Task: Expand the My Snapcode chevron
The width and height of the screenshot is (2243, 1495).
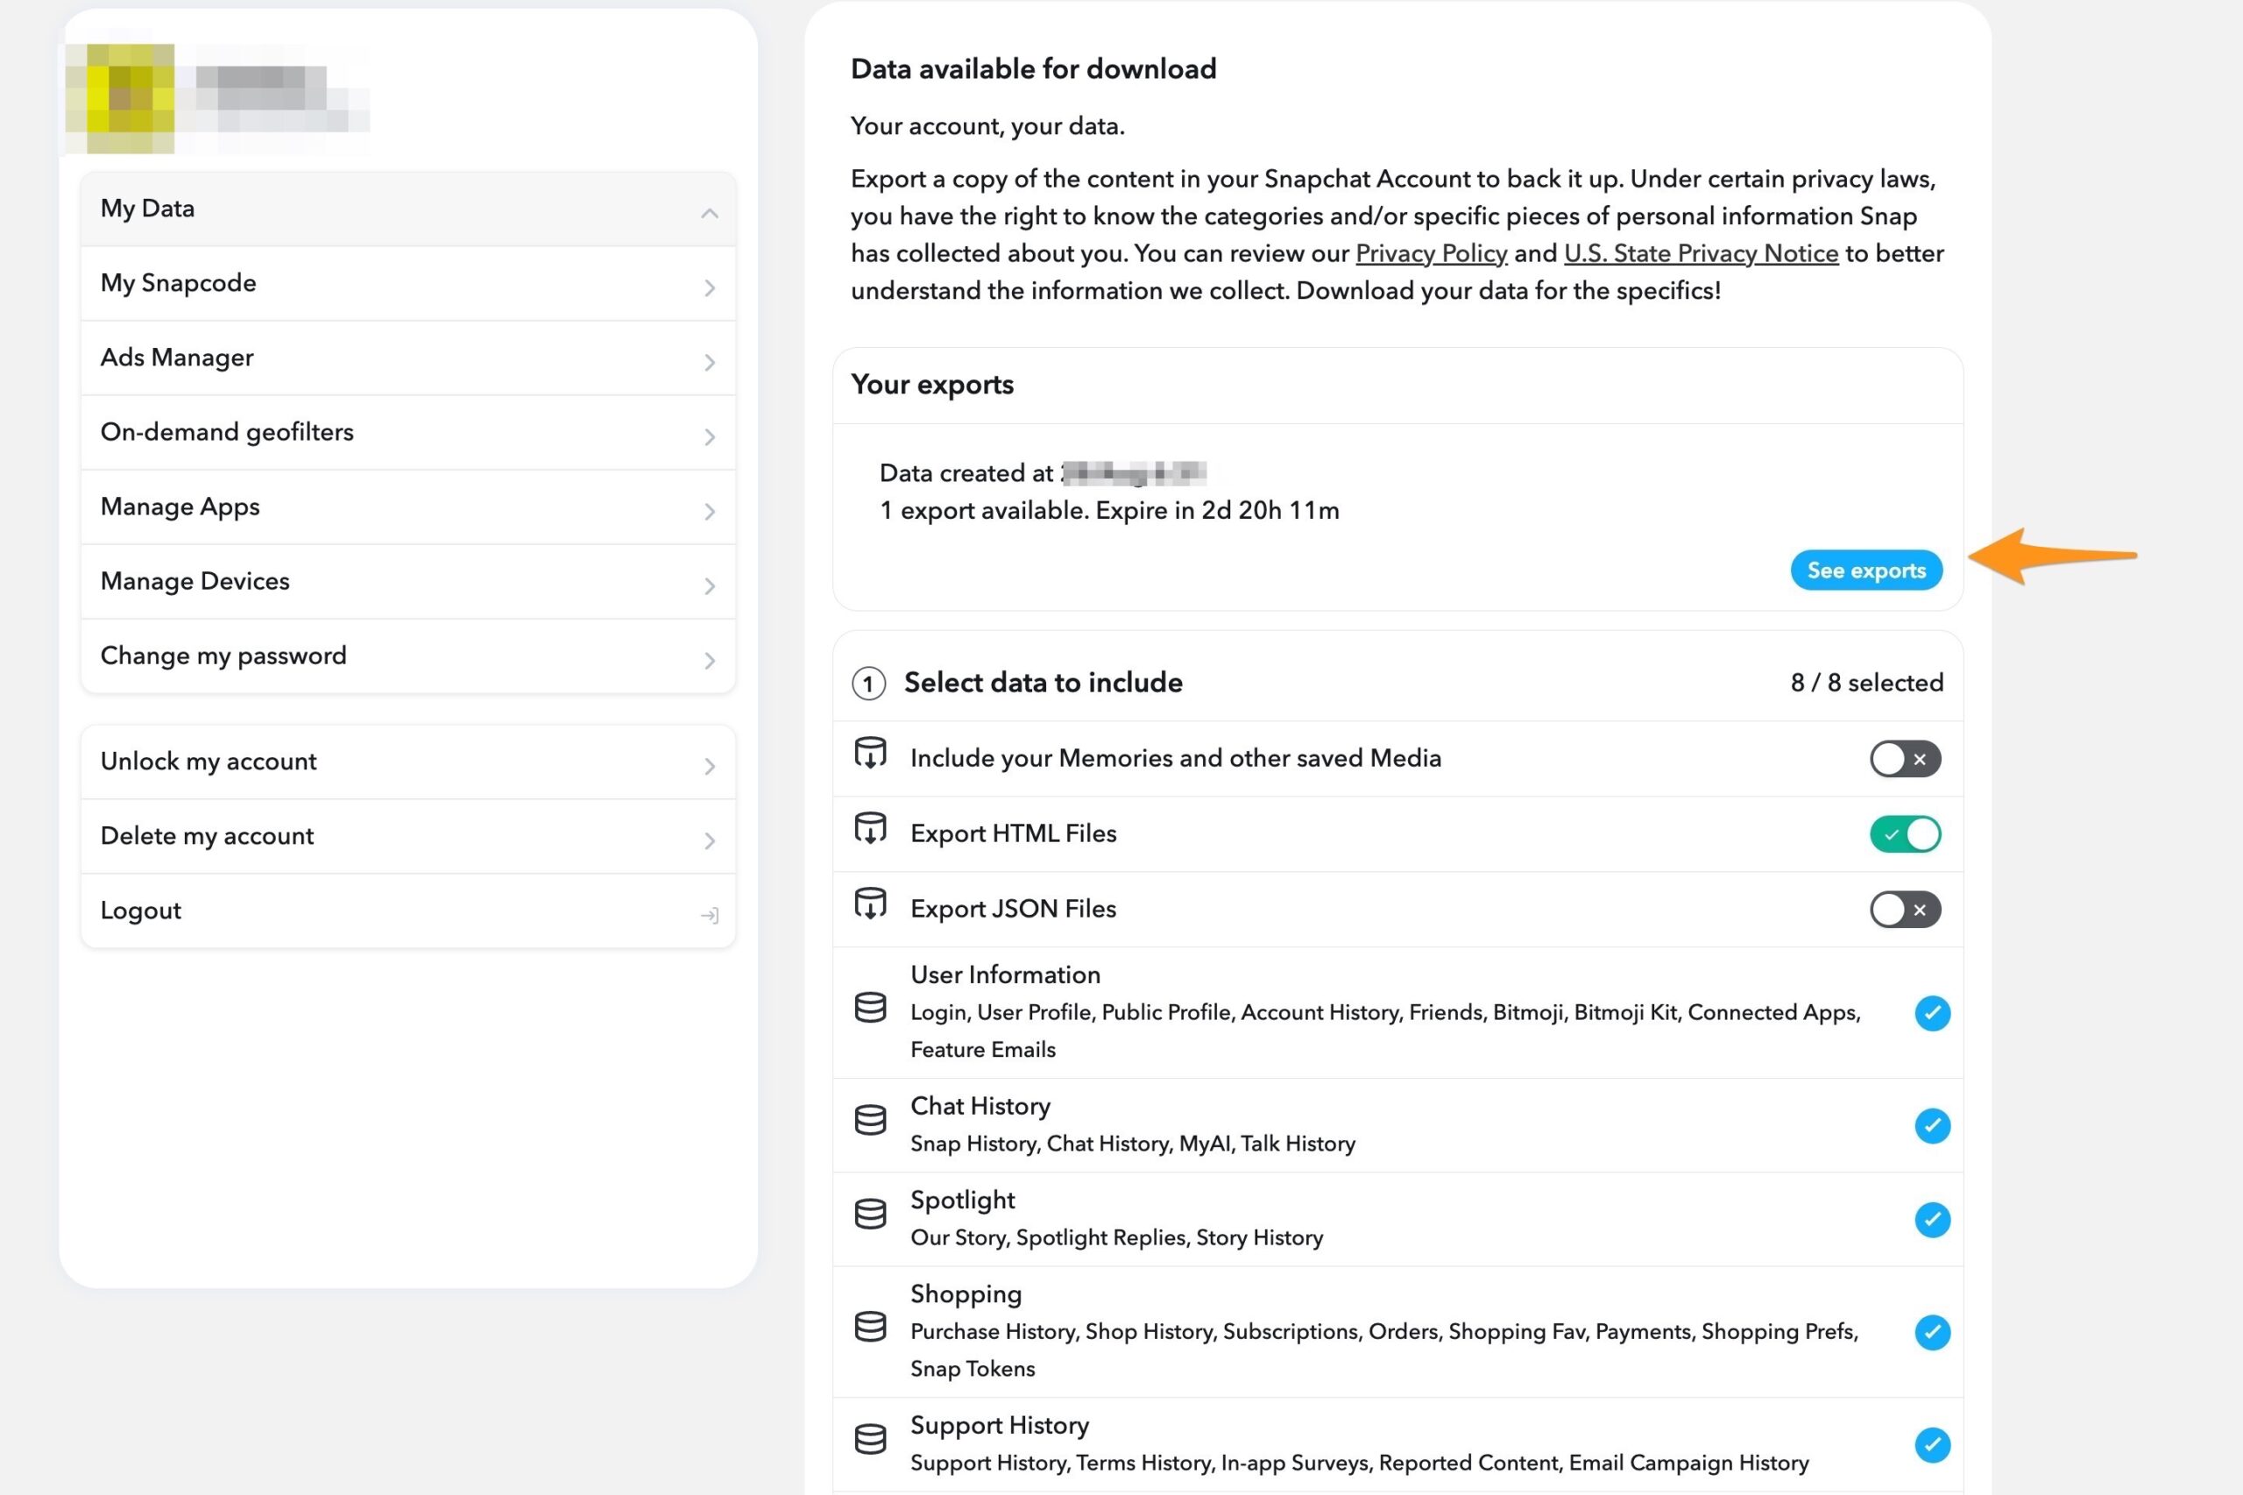Action: pos(709,287)
